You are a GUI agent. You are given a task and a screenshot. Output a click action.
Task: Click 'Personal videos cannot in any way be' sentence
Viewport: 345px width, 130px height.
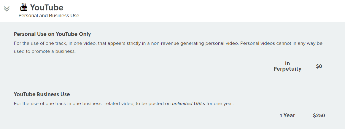281,43
